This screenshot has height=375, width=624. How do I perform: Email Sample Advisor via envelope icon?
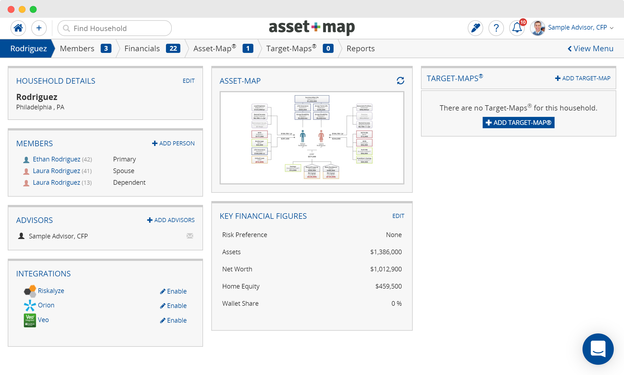pyautogui.click(x=190, y=236)
